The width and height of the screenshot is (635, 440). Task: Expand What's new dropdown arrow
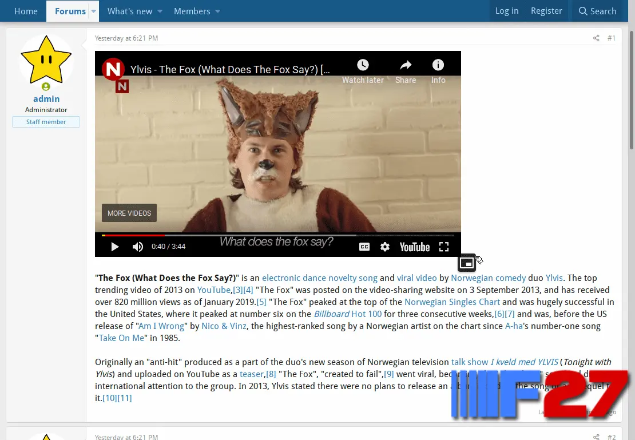point(160,11)
